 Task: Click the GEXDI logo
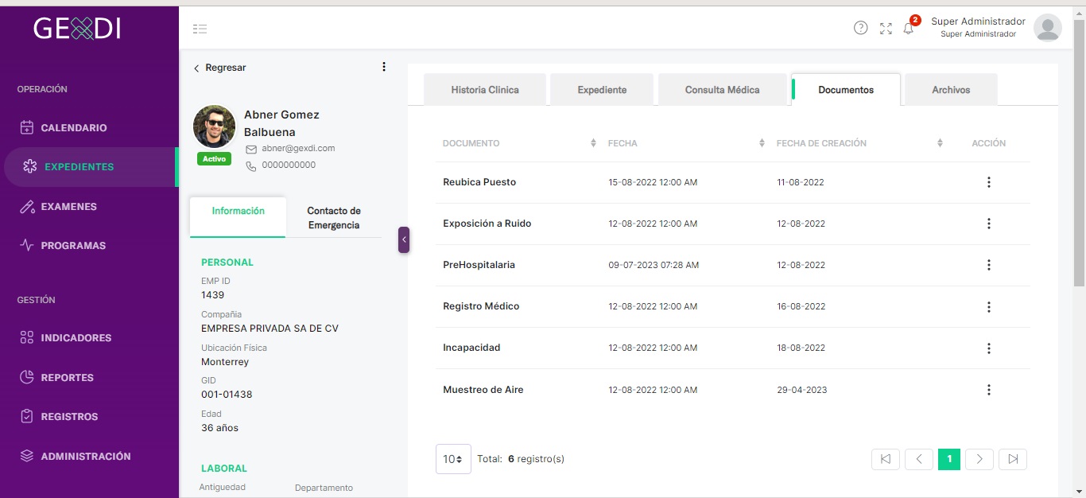coord(77,28)
